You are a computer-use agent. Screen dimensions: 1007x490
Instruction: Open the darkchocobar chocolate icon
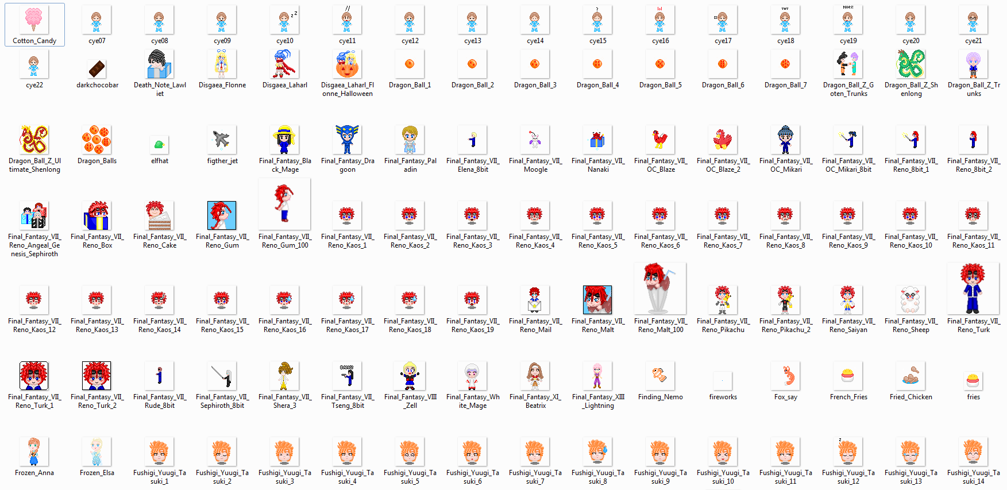point(97,69)
